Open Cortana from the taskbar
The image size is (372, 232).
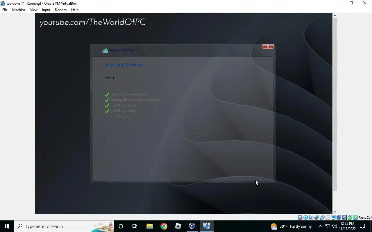pos(121,226)
